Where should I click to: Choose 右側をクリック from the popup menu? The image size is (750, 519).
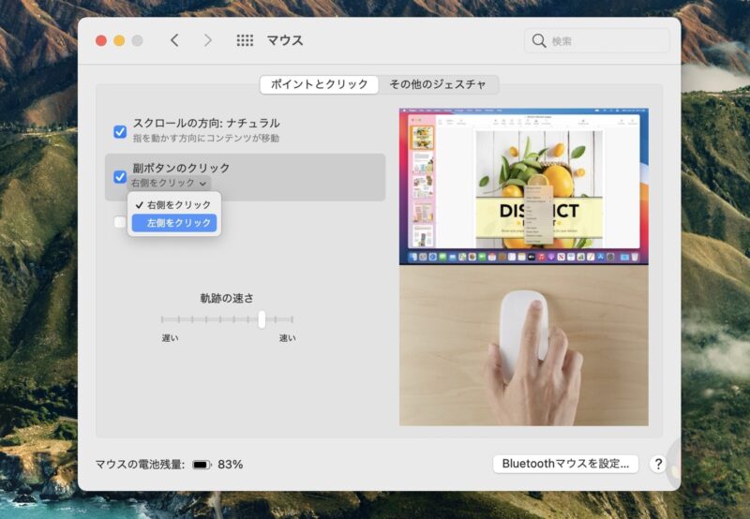point(174,205)
